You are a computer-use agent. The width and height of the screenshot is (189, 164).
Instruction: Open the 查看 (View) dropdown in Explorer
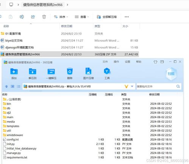[x=82, y=17]
